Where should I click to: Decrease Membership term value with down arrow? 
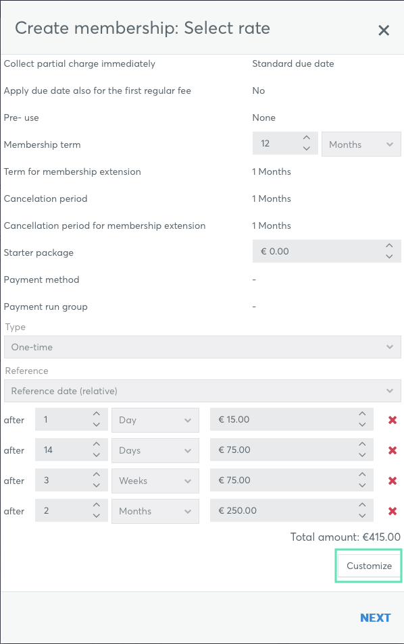tap(307, 149)
